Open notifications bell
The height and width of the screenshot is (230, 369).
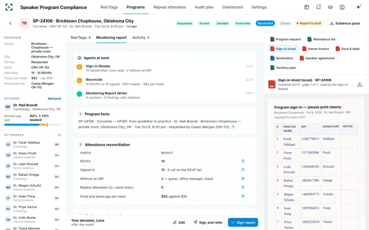[319, 7]
